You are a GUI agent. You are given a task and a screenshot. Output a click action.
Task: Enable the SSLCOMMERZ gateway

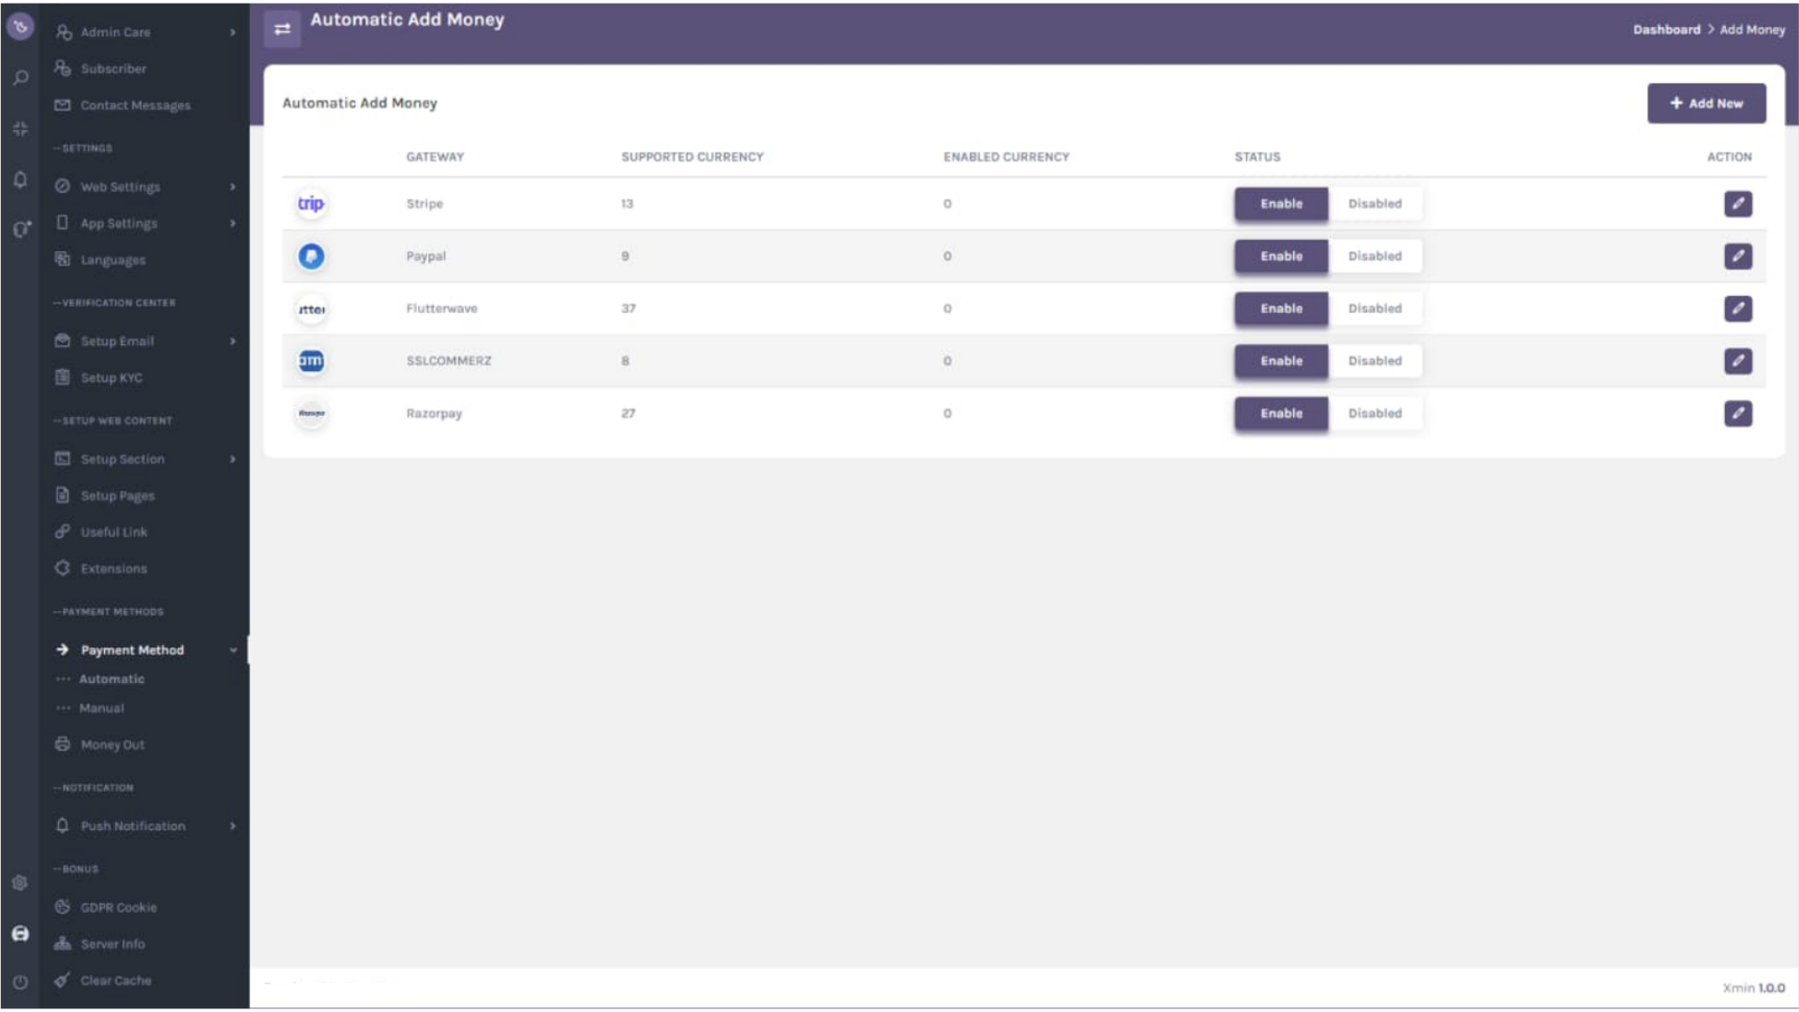coord(1281,361)
